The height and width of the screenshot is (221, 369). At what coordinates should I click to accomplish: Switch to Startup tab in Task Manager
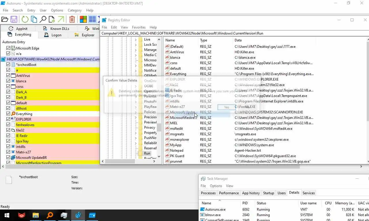(268, 193)
